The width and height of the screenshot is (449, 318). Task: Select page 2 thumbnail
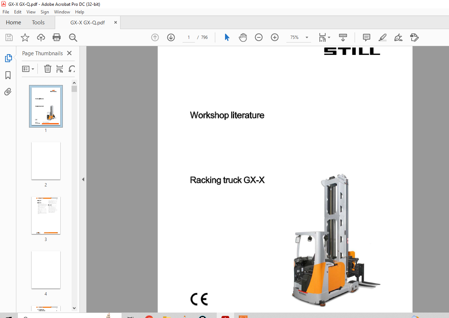coord(46,161)
